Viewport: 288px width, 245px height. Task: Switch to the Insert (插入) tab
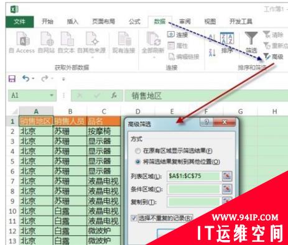[72, 22]
